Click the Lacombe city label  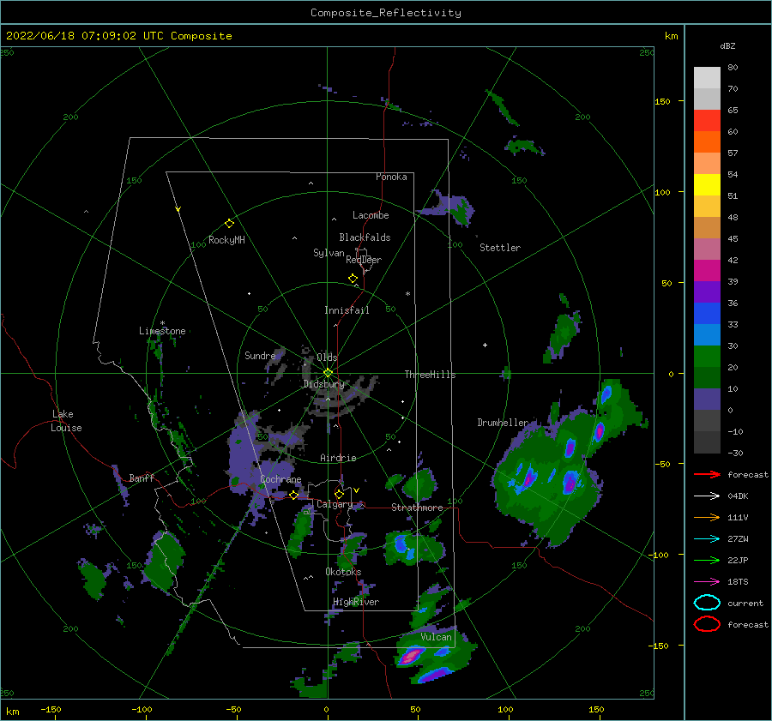371,215
